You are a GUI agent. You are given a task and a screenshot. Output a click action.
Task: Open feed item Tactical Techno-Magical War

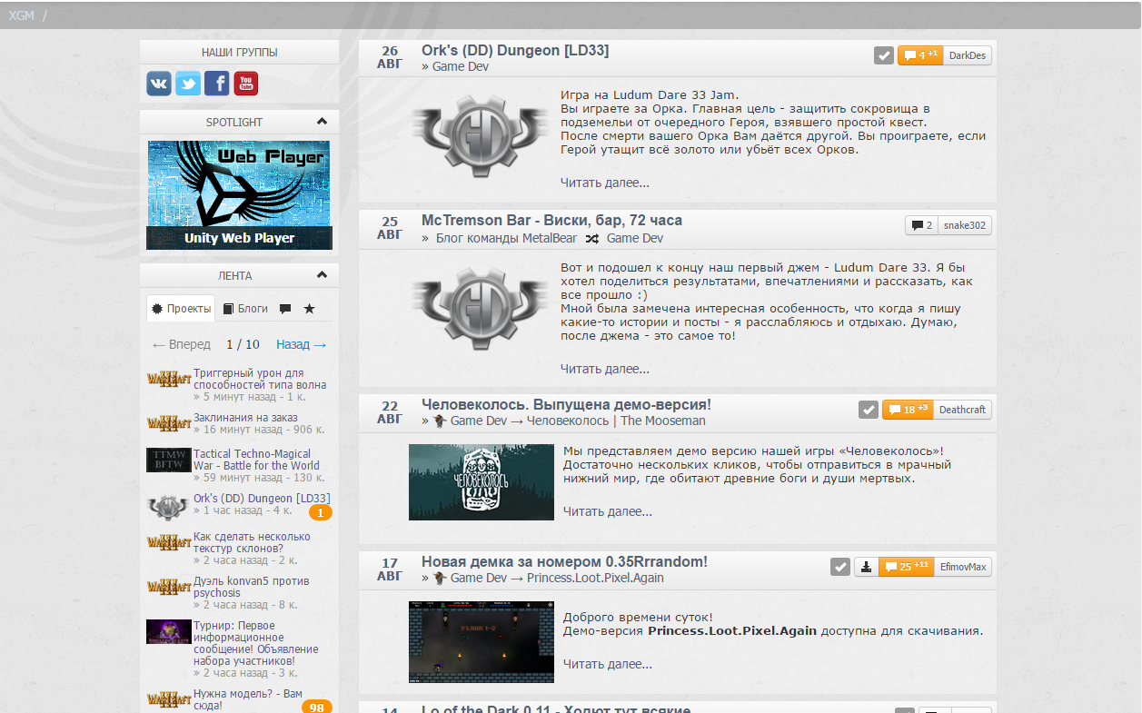pos(256,460)
